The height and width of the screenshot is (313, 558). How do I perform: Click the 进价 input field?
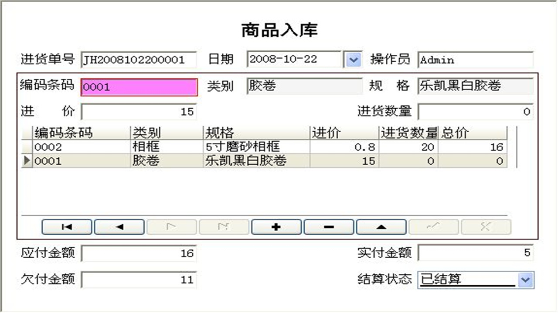(x=139, y=111)
